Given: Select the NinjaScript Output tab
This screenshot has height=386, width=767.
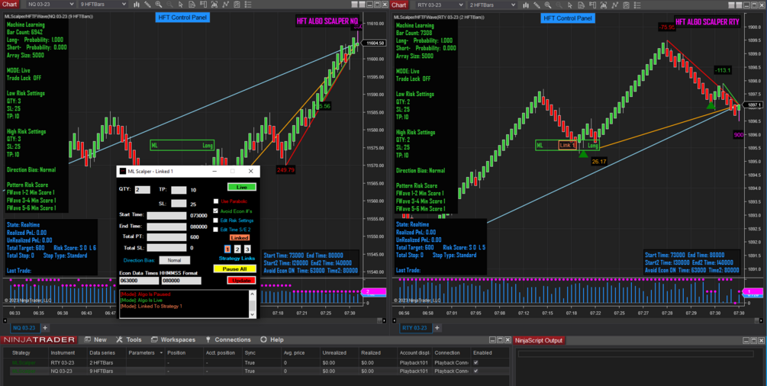Looking at the screenshot, I should (x=540, y=340).
